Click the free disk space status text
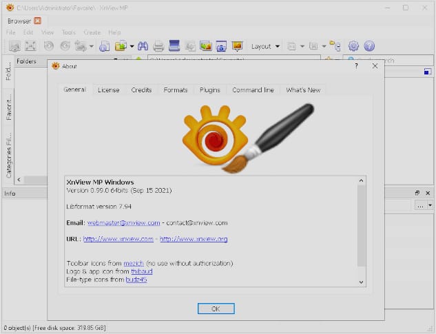 [70, 328]
